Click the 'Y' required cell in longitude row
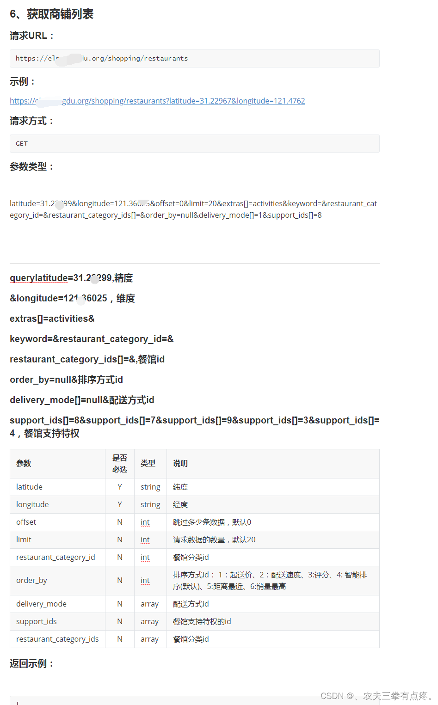This screenshot has width=438, height=705. [120, 504]
